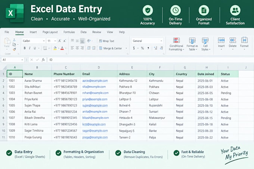254x169 pixels.
Task: Switch to the Page Layout tab
Action: [50, 32]
